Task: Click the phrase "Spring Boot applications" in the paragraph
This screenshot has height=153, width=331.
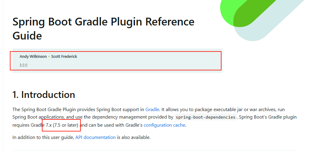Action: point(38,117)
